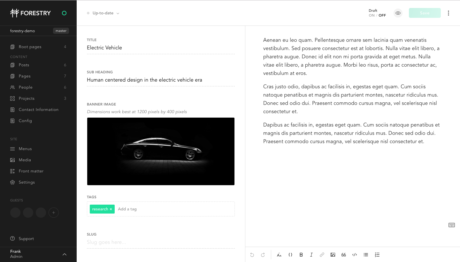
Task: Go to Media in the sidebar
Action: click(x=38, y=160)
